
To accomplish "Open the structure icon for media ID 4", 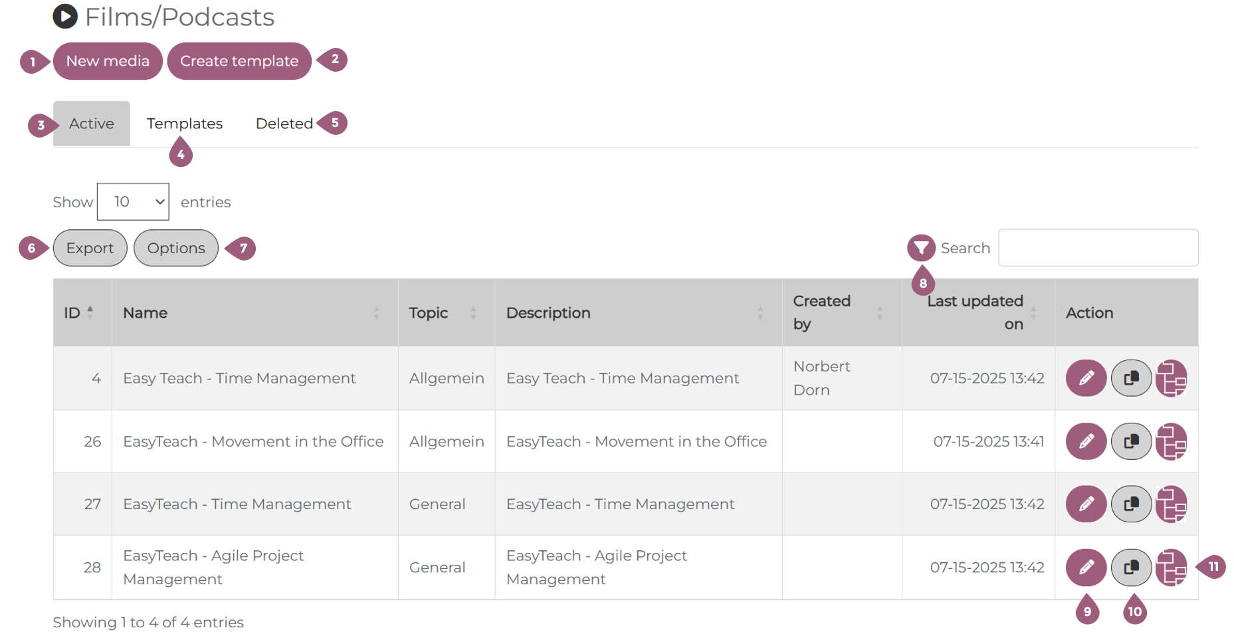I will [1171, 378].
